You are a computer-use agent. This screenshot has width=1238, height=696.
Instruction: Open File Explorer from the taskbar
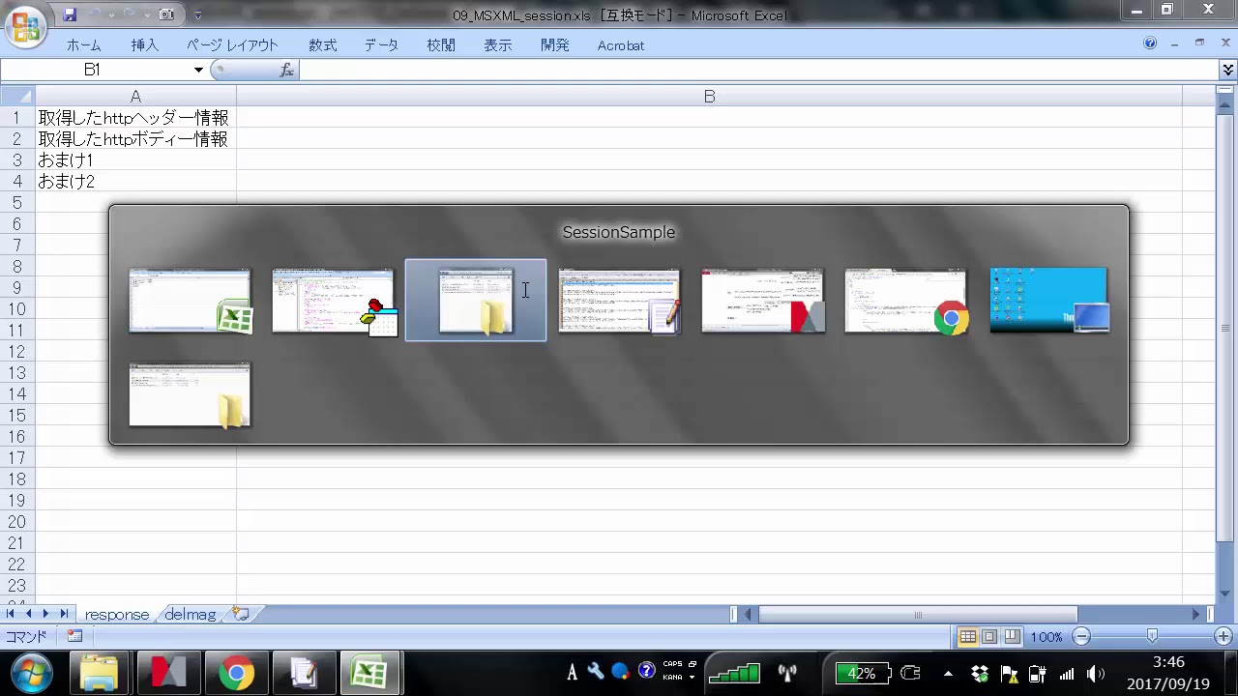click(99, 673)
